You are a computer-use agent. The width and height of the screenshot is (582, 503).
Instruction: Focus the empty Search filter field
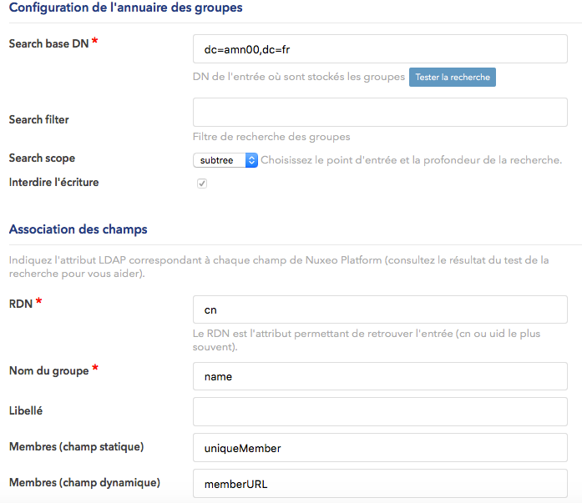pyautogui.click(x=380, y=113)
